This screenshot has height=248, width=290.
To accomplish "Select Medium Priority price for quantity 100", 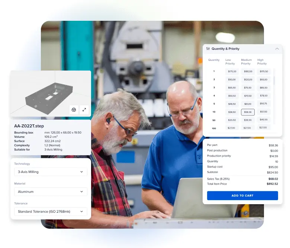I will pyautogui.click(x=248, y=128).
